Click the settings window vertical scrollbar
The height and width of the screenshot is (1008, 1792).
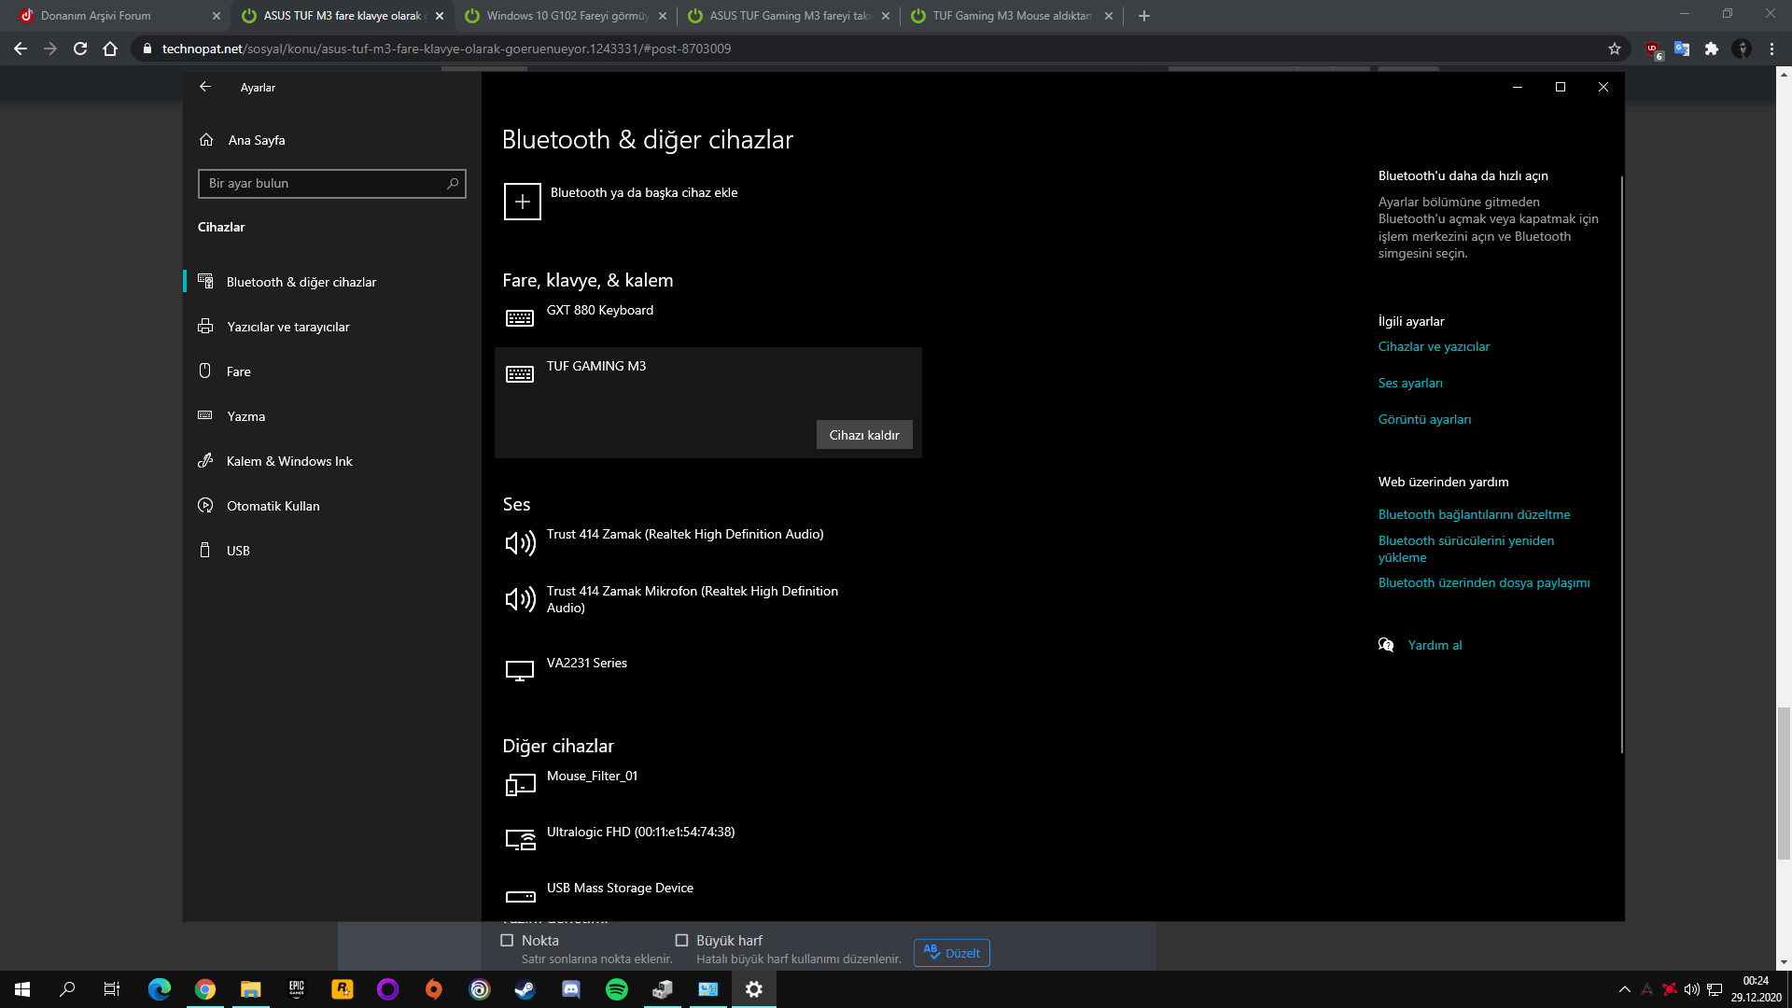1621,467
